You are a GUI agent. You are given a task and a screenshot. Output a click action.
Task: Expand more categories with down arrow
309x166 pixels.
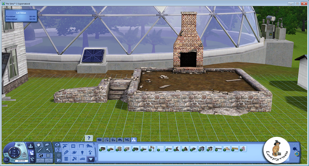(91, 159)
